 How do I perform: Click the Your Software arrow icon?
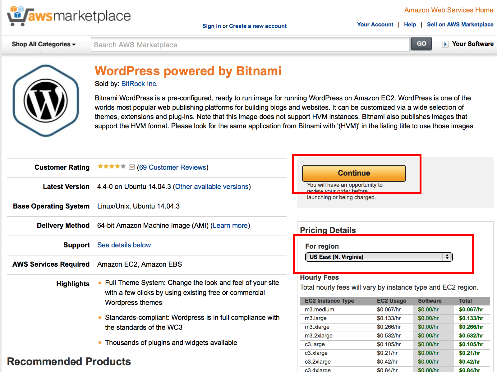[x=445, y=44]
